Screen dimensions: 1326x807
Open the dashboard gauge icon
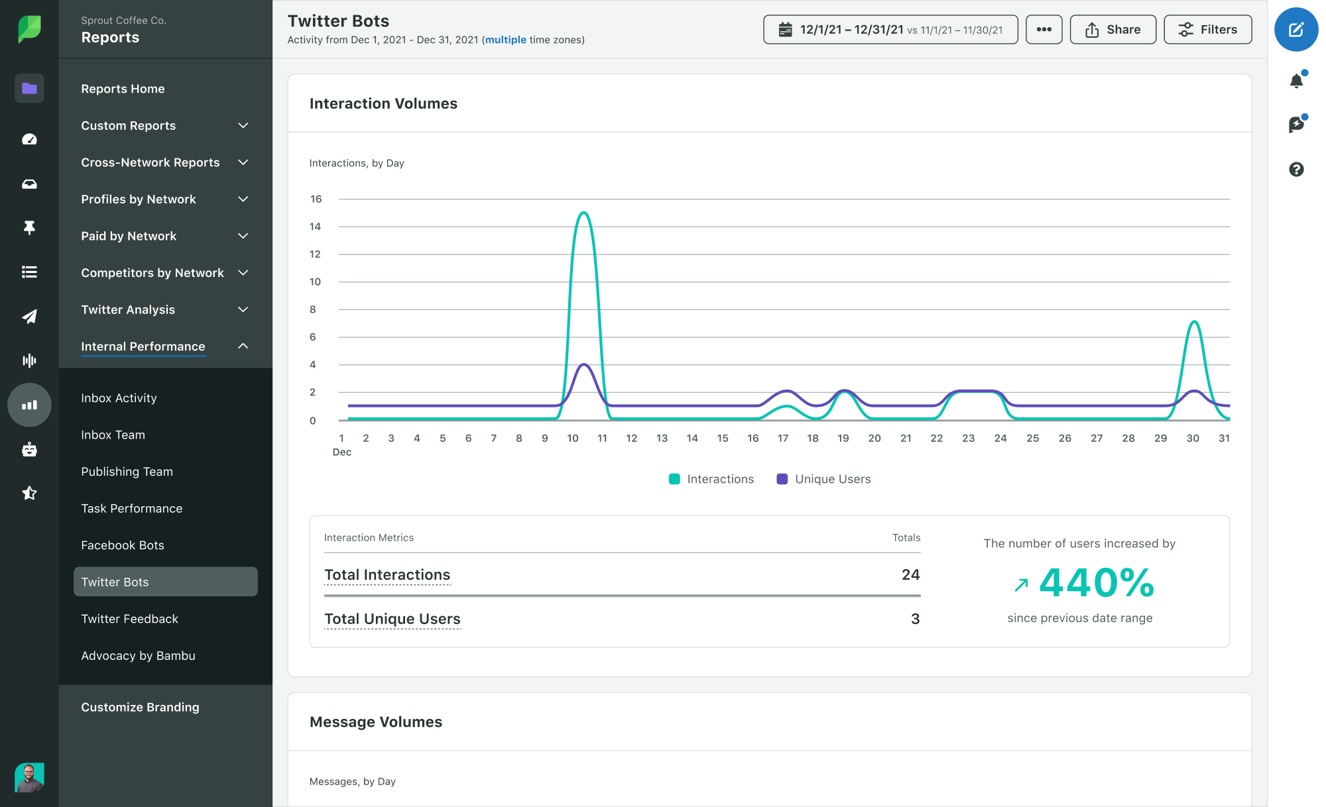pyautogui.click(x=29, y=139)
